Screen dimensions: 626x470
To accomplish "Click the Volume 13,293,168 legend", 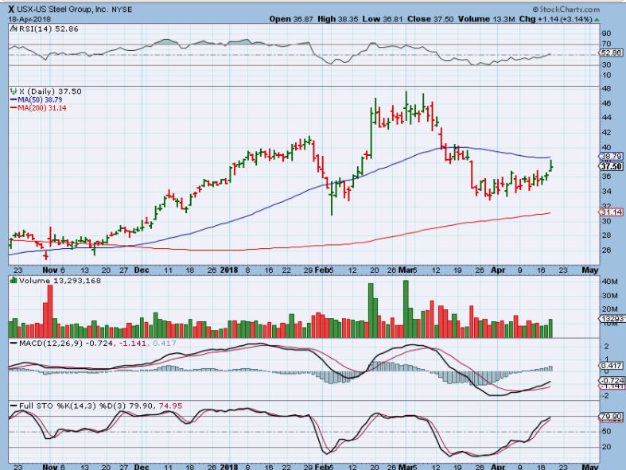I will 60,281.
